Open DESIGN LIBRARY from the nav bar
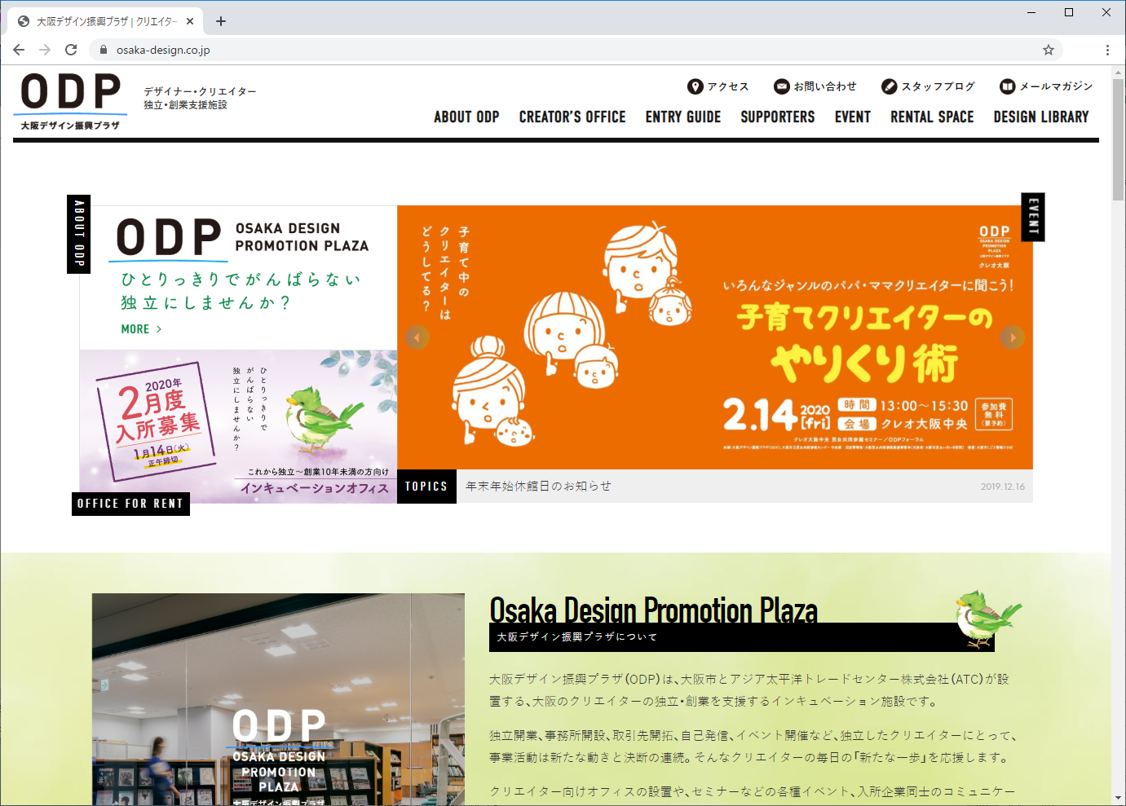 1041,117
